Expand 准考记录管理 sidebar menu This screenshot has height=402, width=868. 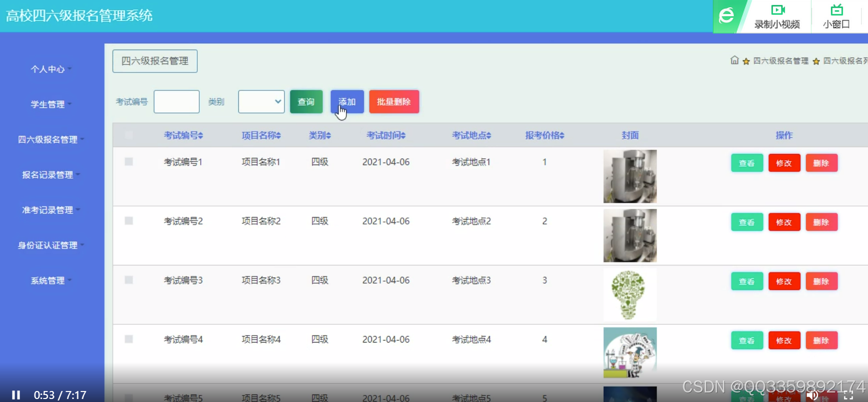(x=51, y=210)
